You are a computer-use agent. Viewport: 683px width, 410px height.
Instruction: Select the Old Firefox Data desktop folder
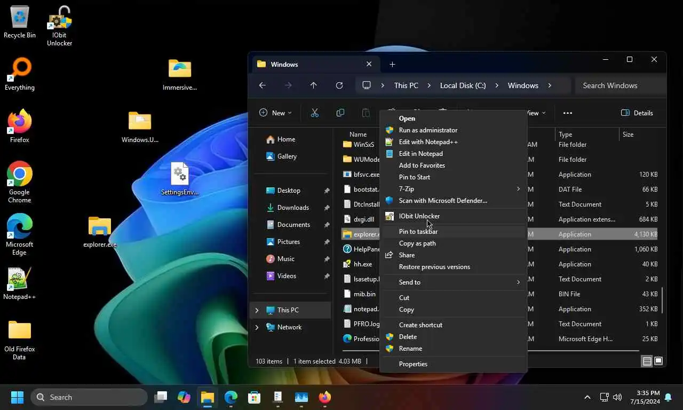pos(19,340)
